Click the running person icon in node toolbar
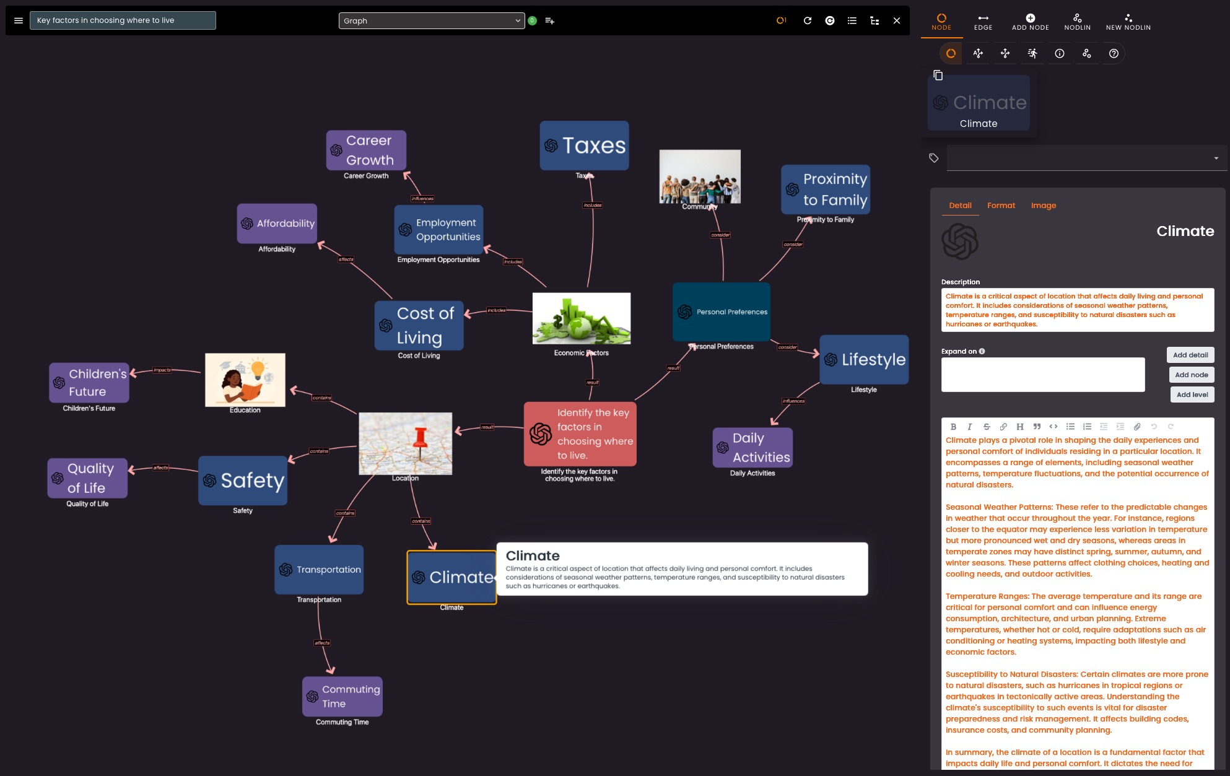 pyautogui.click(x=1032, y=54)
